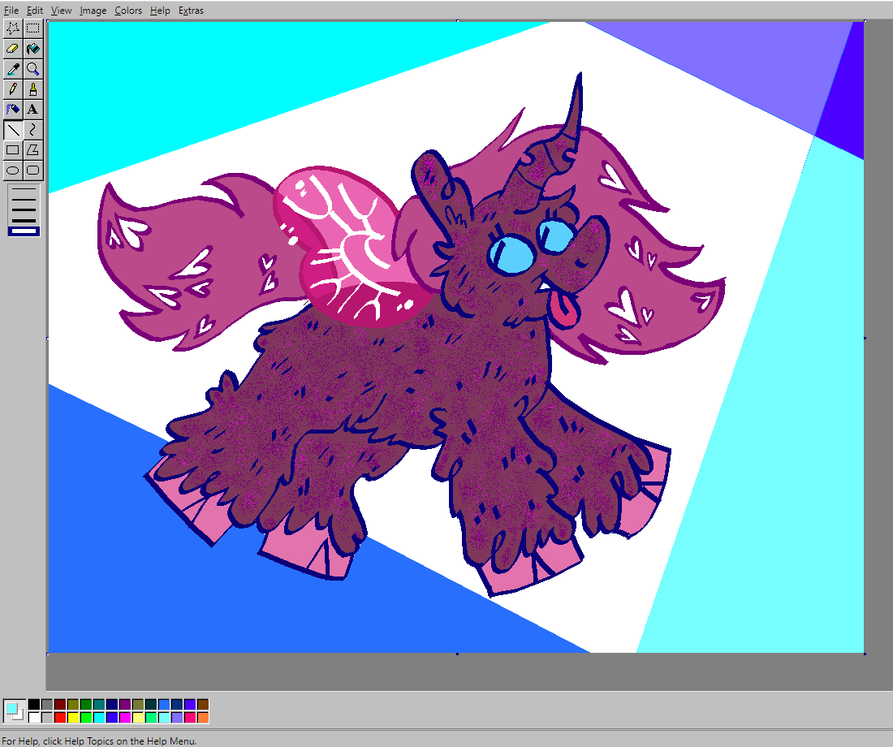The width and height of the screenshot is (893, 747).
Task: Open the Colors menu
Action: [x=128, y=11]
